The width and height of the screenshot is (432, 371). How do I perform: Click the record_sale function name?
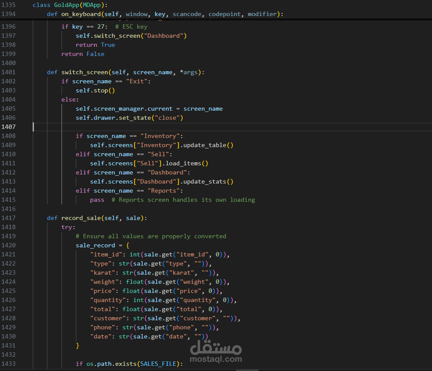[81, 218]
